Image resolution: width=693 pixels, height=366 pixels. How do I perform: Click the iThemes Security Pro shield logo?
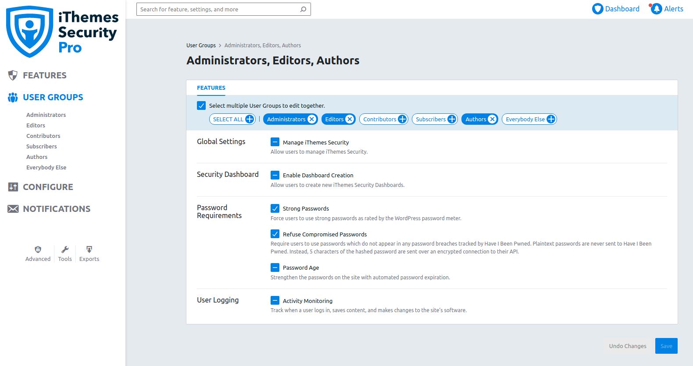click(x=29, y=32)
